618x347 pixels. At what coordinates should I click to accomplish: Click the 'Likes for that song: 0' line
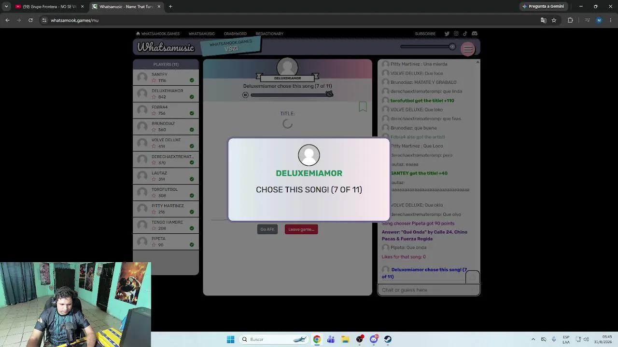click(x=404, y=257)
